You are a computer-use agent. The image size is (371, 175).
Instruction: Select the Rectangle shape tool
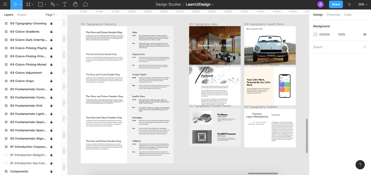(40, 4)
